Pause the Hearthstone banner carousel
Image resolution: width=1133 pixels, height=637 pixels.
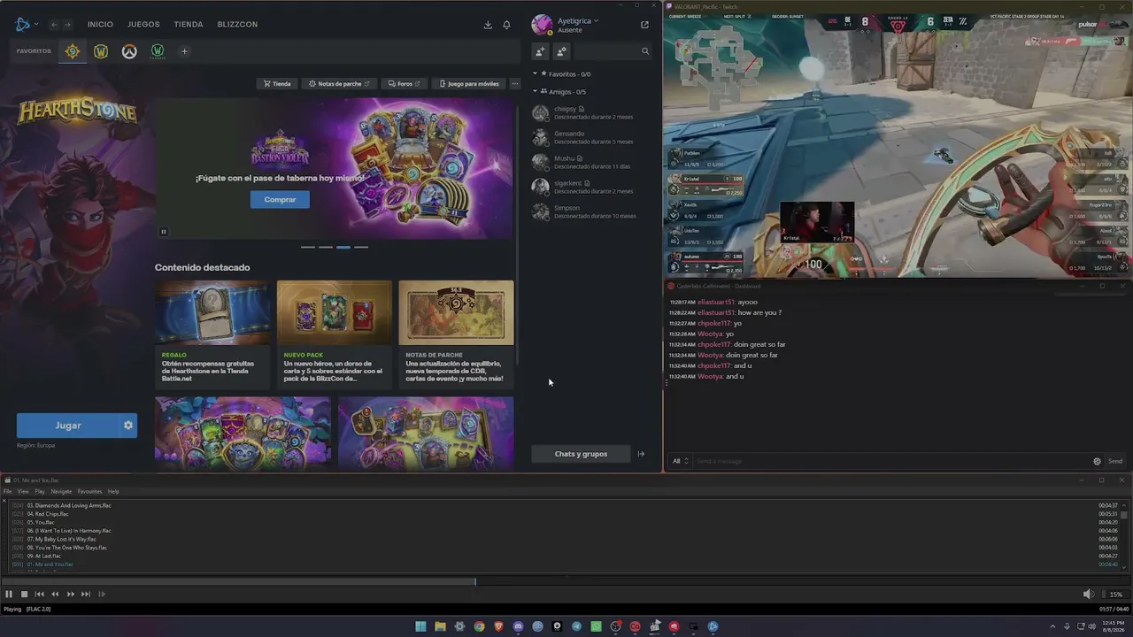pyautogui.click(x=163, y=232)
